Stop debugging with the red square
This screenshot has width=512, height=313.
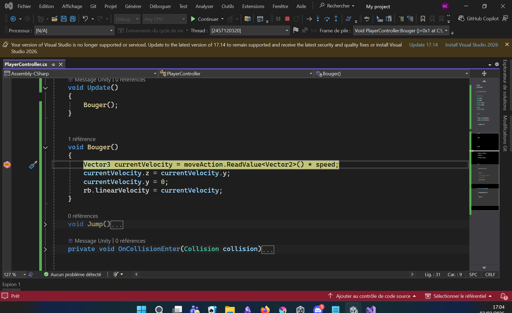pos(287,19)
